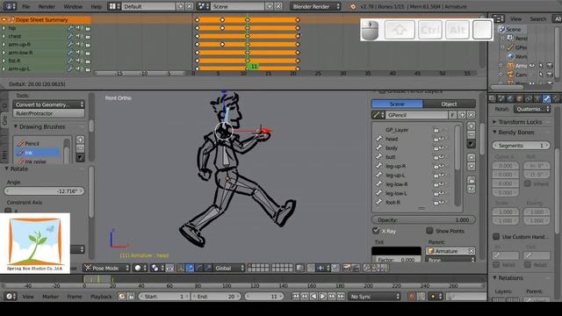Collapse the Dope Sheet Summary row
This screenshot has width=562, height=316.
[x=4, y=19]
